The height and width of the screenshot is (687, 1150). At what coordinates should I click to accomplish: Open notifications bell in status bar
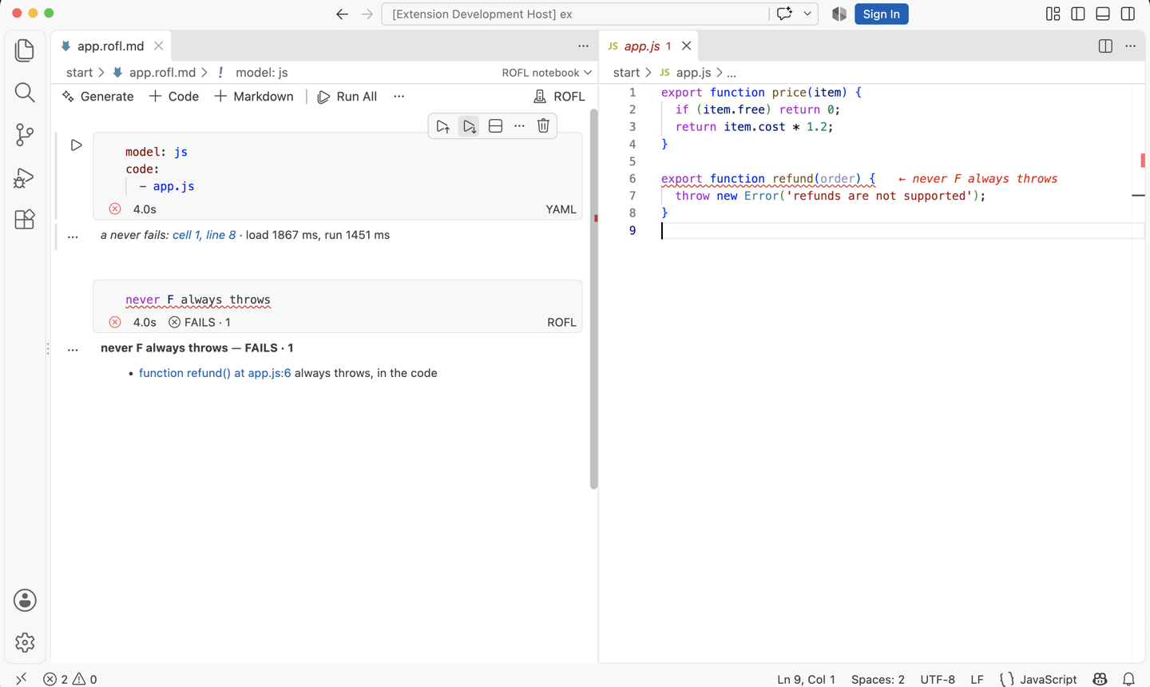click(1128, 679)
